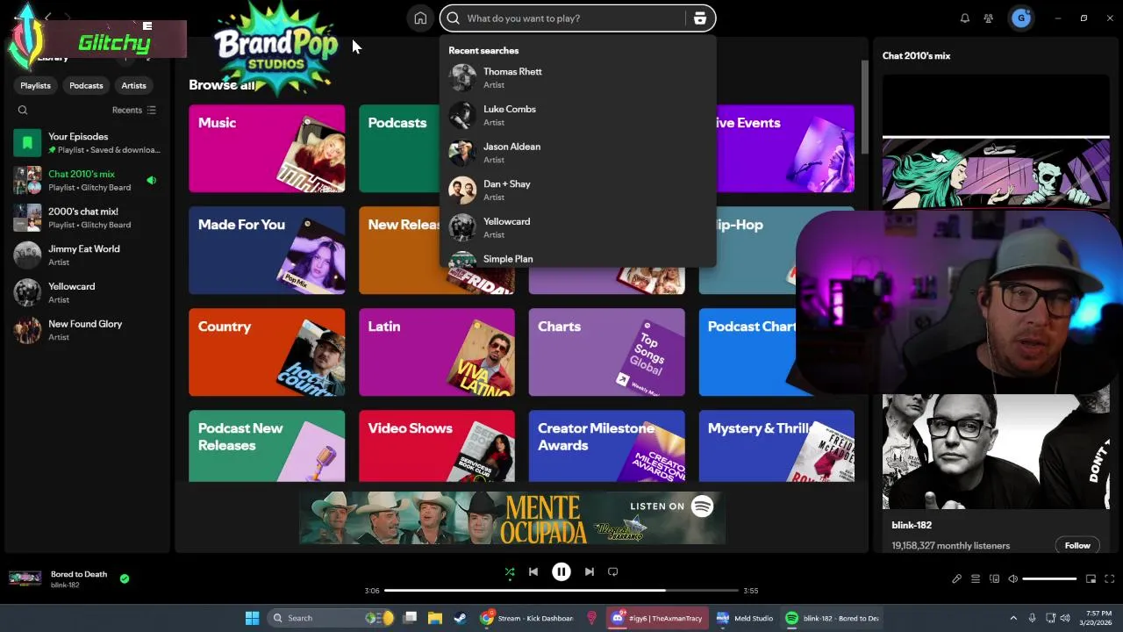1123x632 pixels.
Task: Open the Made For You category card
Action: click(267, 250)
